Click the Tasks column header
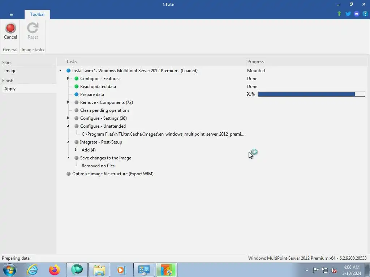Viewport: 370px width, 277px height. coord(71,62)
